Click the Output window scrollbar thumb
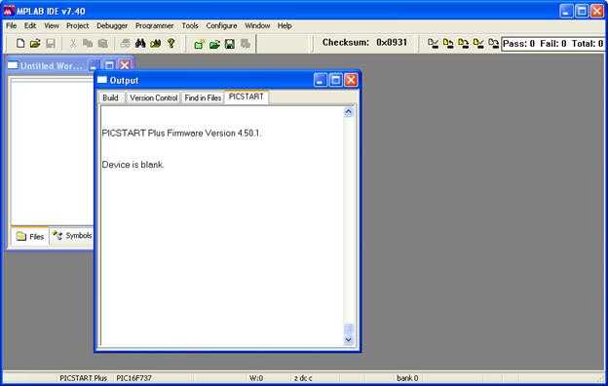The image size is (608, 386). click(348, 328)
